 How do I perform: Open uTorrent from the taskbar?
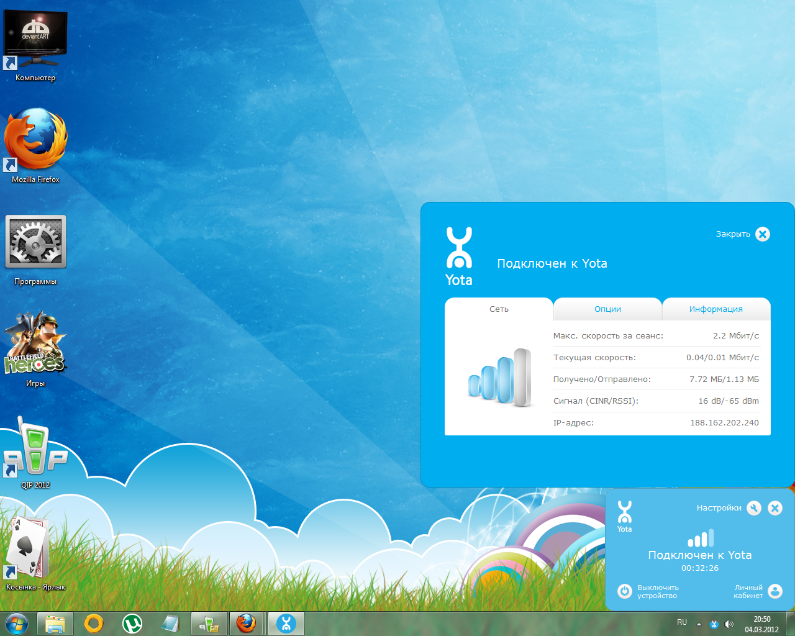pos(132,624)
